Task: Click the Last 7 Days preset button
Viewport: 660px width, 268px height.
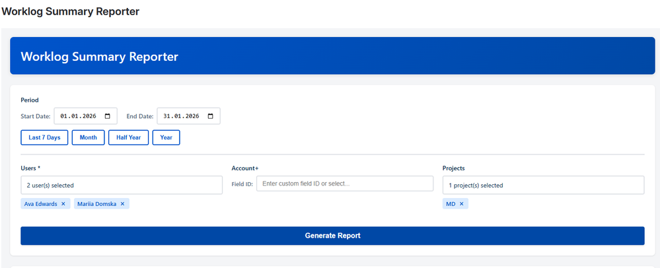Action: click(44, 137)
